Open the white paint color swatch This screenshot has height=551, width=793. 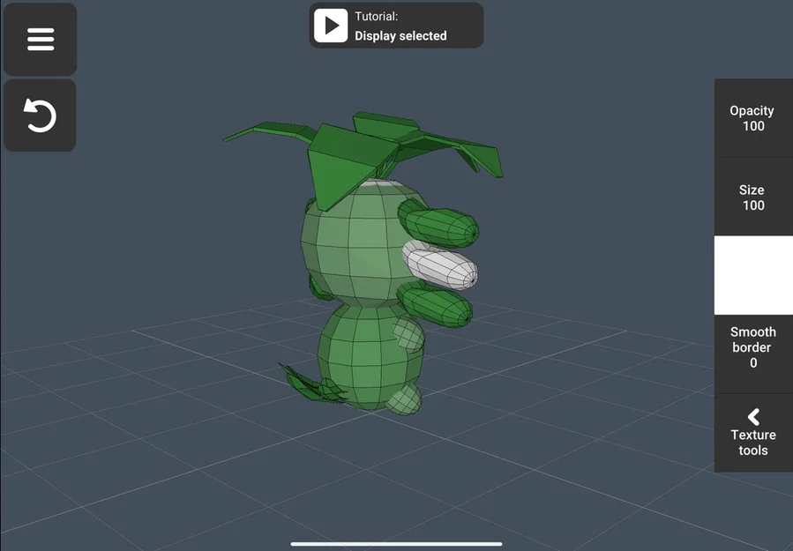753,275
